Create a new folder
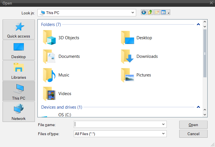 pos(157,12)
